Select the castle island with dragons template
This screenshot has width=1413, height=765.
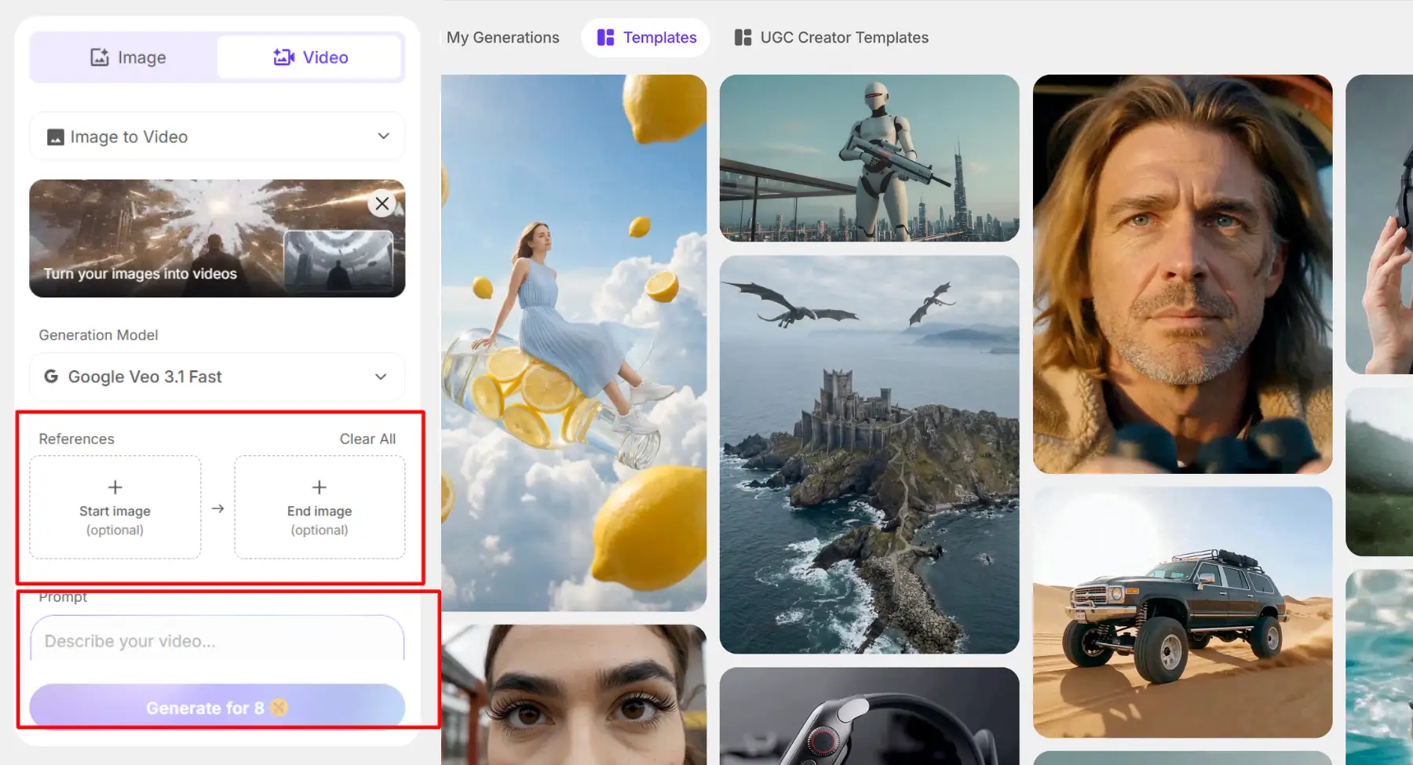(870, 454)
